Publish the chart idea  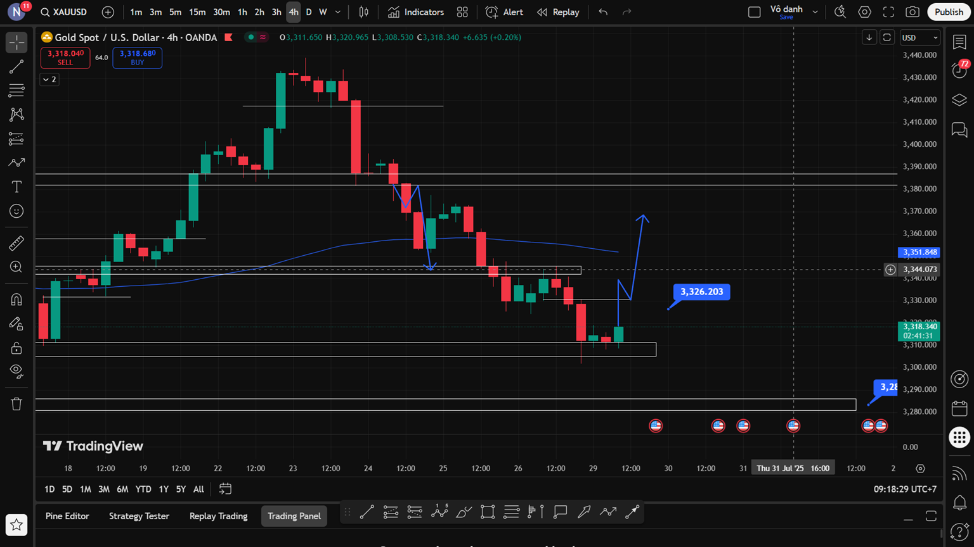(x=949, y=12)
